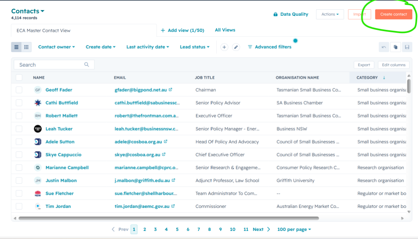The image size is (418, 239).
Task: Expand the Lead status filter
Action: coord(194,47)
